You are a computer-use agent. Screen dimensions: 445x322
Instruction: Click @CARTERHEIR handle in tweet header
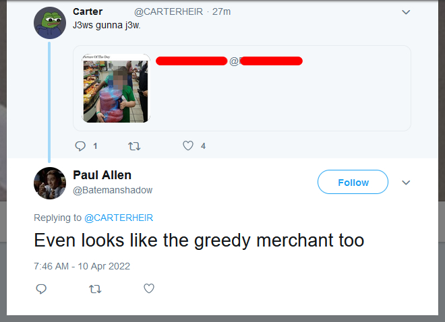pyautogui.click(x=169, y=11)
